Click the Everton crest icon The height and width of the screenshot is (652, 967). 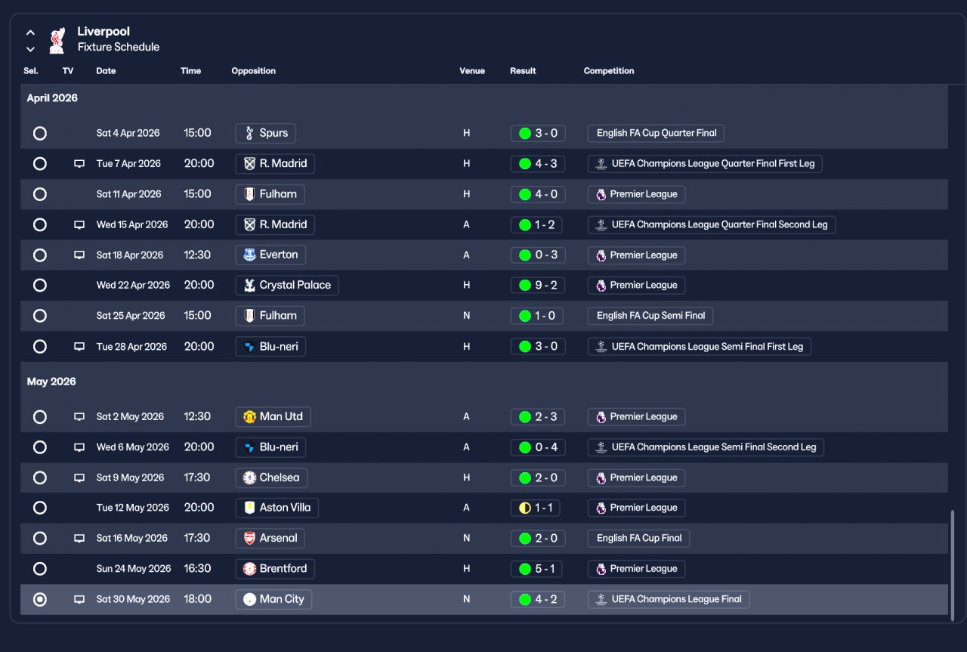(x=249, y=255)
